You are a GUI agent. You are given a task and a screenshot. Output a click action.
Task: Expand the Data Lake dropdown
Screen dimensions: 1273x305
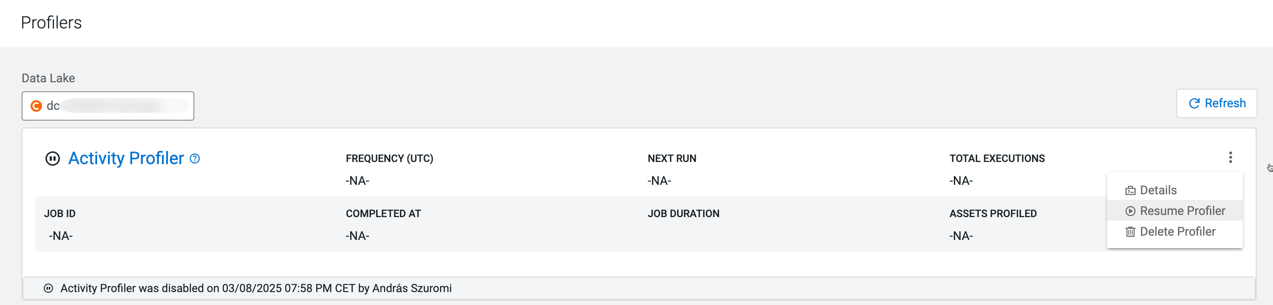[108, 106]
